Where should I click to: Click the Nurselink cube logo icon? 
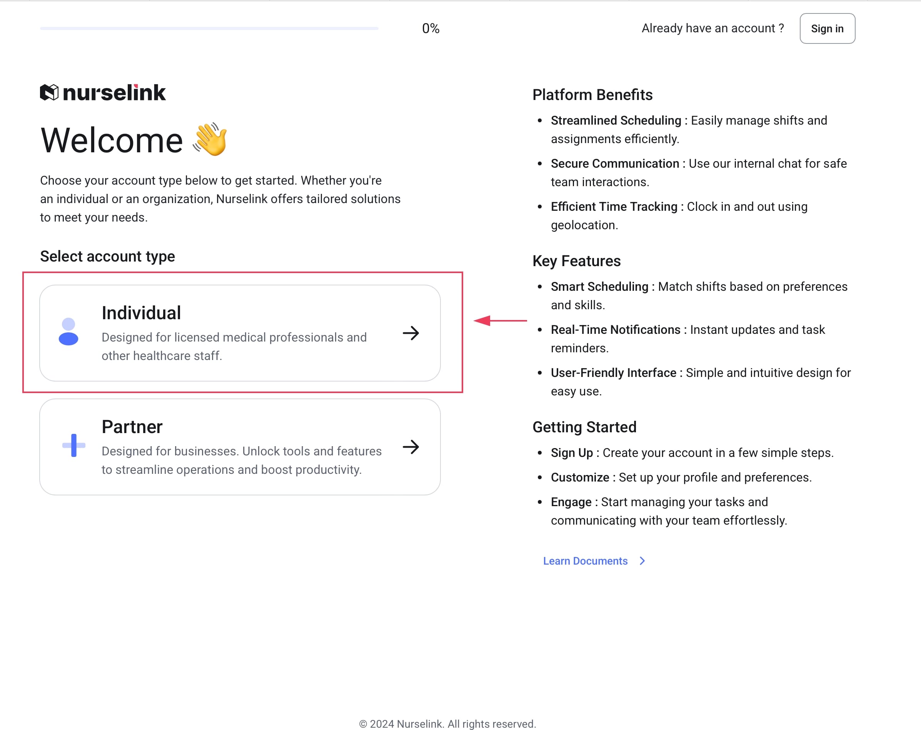click(x=49, y=92)
